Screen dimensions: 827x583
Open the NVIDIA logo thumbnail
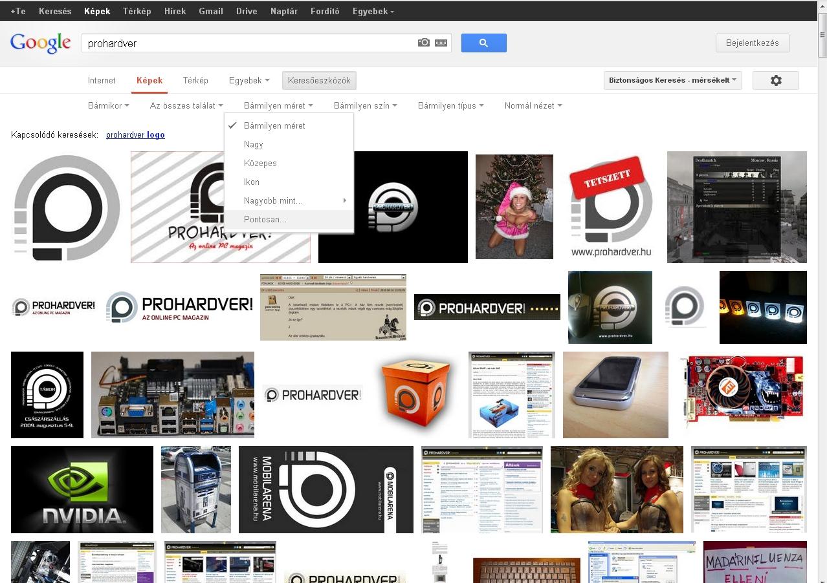[82, 489]
